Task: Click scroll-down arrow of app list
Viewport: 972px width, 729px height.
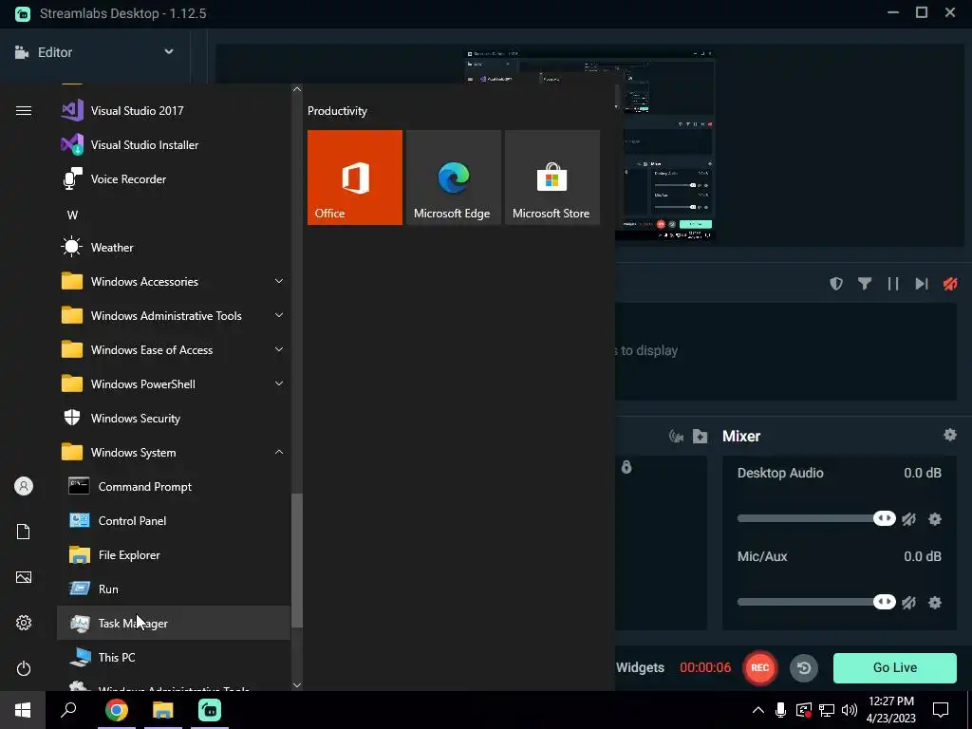Action: 297,685
